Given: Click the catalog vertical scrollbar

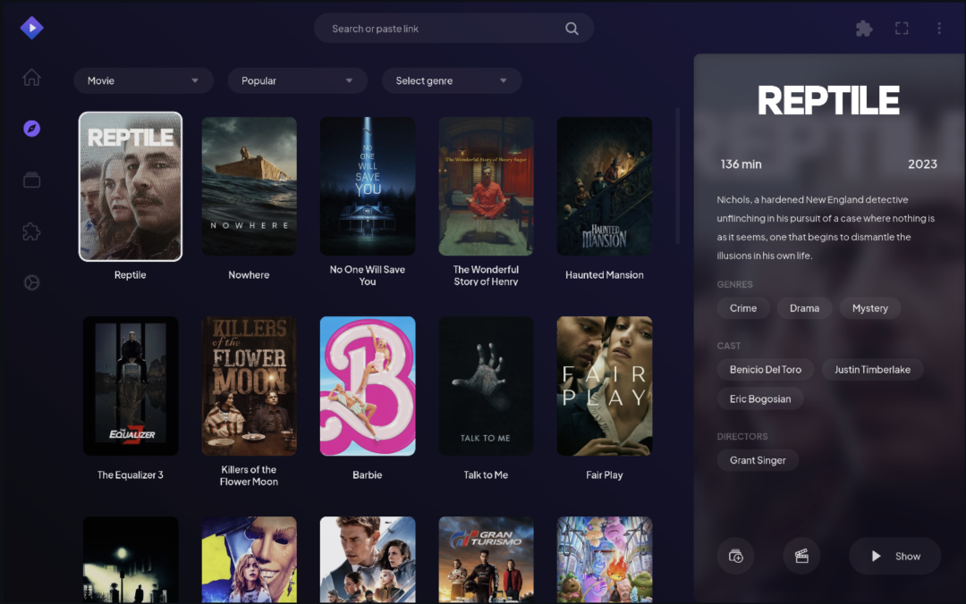Looking at the screenshot, I should (x=677, y=177).
